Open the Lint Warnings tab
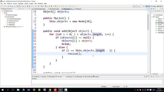Viewport: 164px width, 92px height. [x=77, y=77]
